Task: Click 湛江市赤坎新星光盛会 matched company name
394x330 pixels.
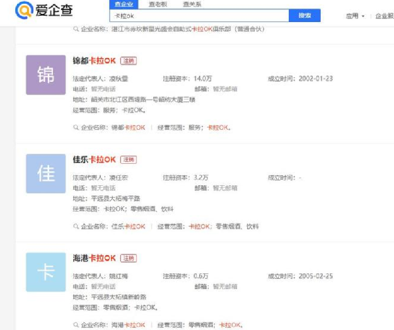Action: (188, 29)
